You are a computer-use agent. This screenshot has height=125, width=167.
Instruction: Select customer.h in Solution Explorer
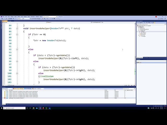point(144,33)
